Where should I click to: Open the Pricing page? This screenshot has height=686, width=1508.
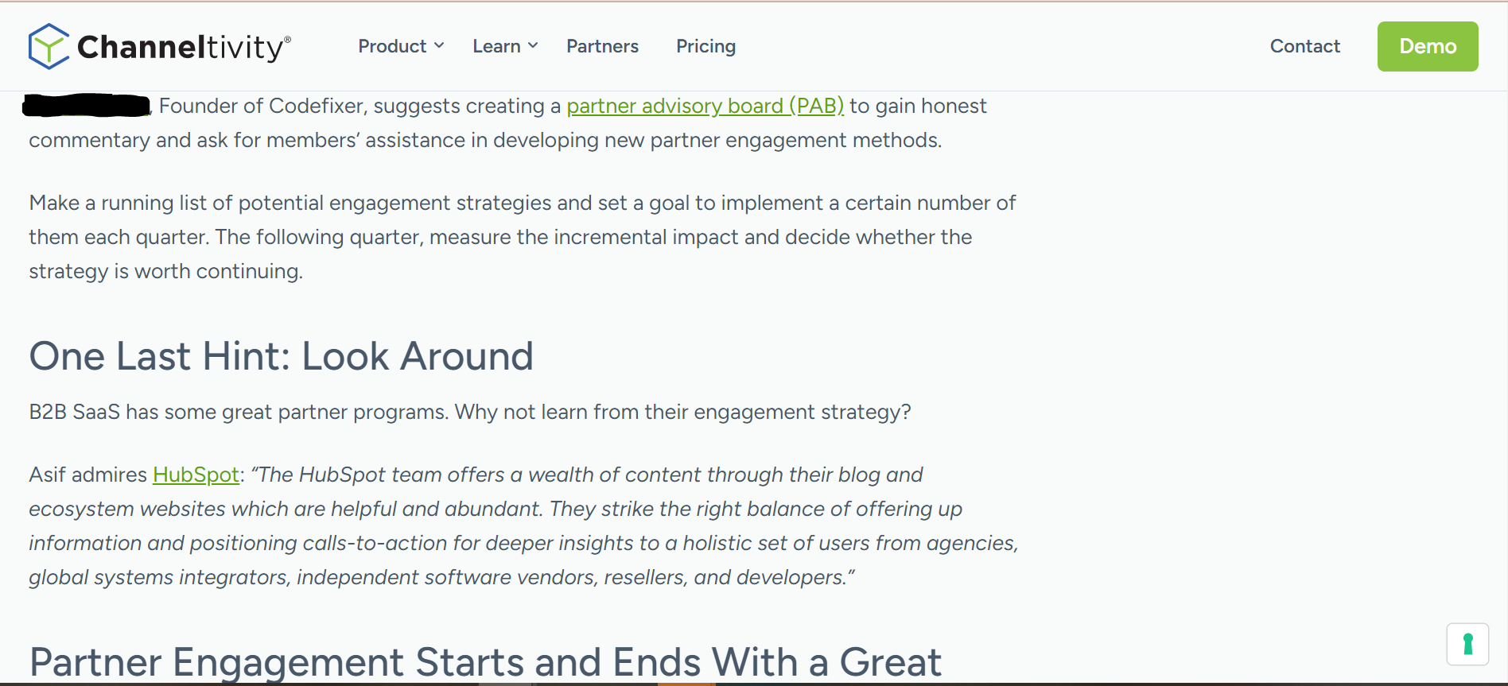705,46
